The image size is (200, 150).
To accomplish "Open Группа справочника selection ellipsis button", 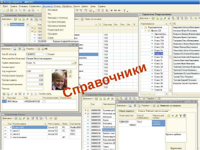I will coord(73,63).
